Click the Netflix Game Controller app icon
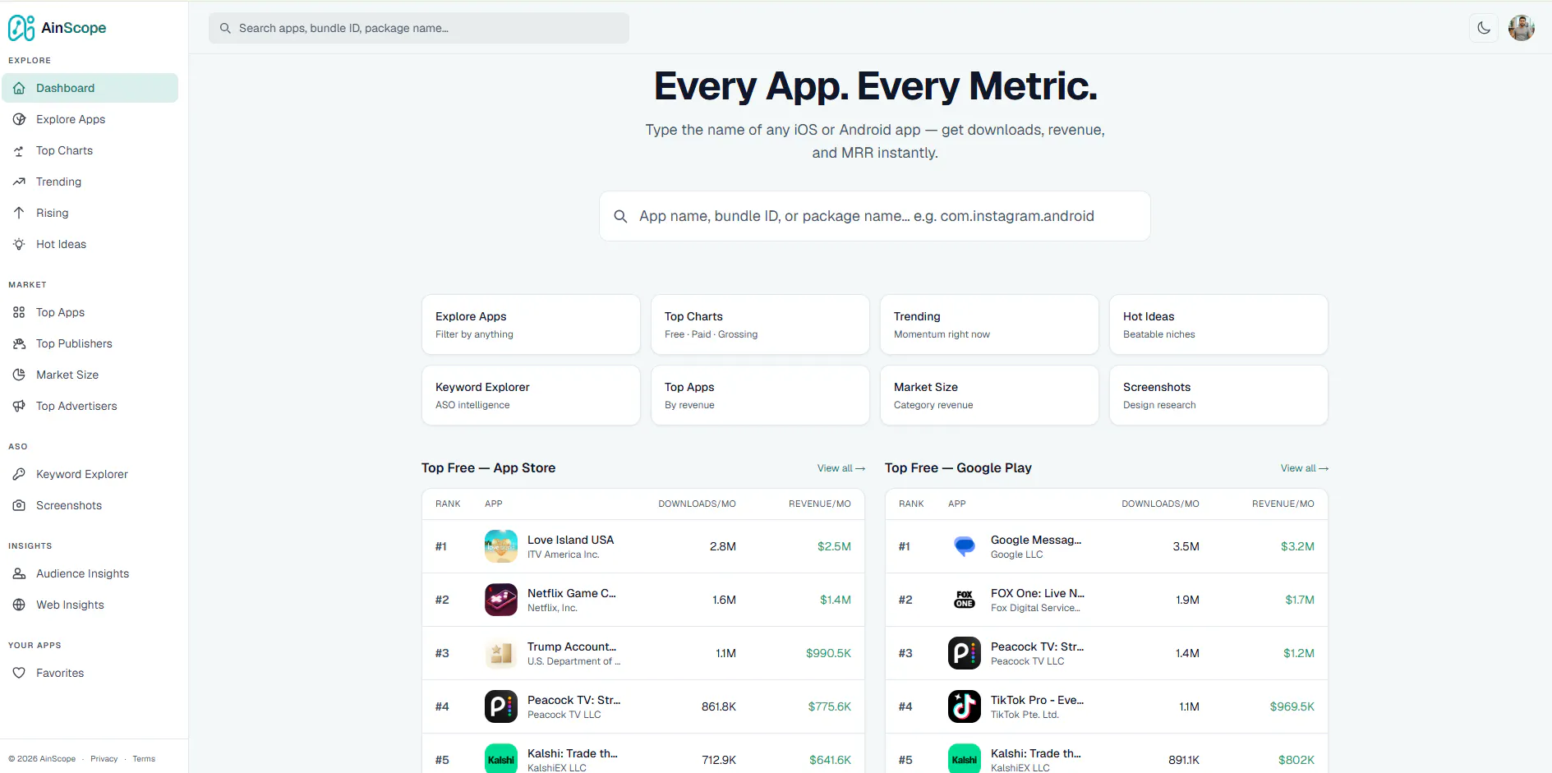 coord(501,600)
